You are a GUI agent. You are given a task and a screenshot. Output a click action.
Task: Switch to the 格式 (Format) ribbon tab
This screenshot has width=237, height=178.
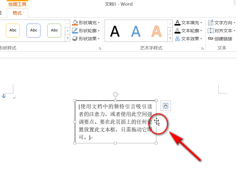(17, 13)
